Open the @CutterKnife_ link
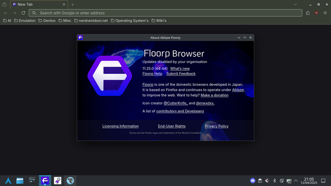 [x=176, y=103]
